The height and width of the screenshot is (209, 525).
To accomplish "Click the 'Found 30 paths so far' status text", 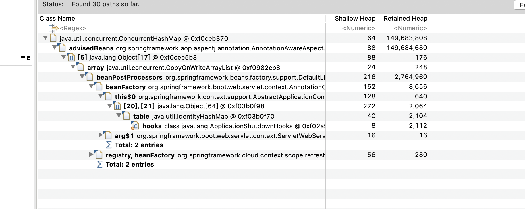I will [106, 4].
